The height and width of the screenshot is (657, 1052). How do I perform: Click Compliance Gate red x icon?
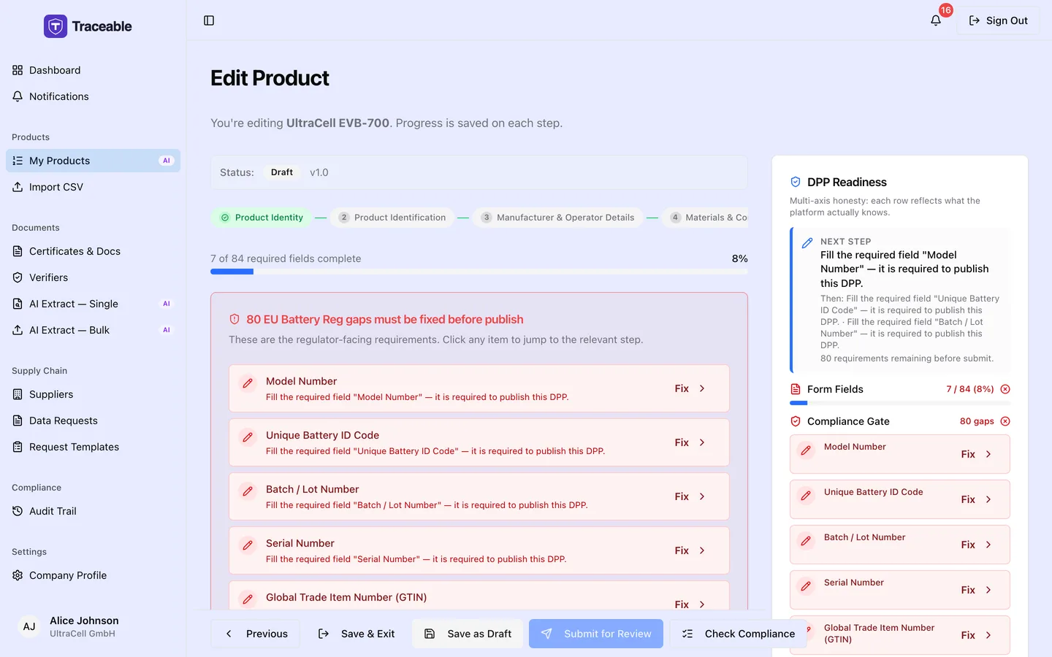(1005, 421)
